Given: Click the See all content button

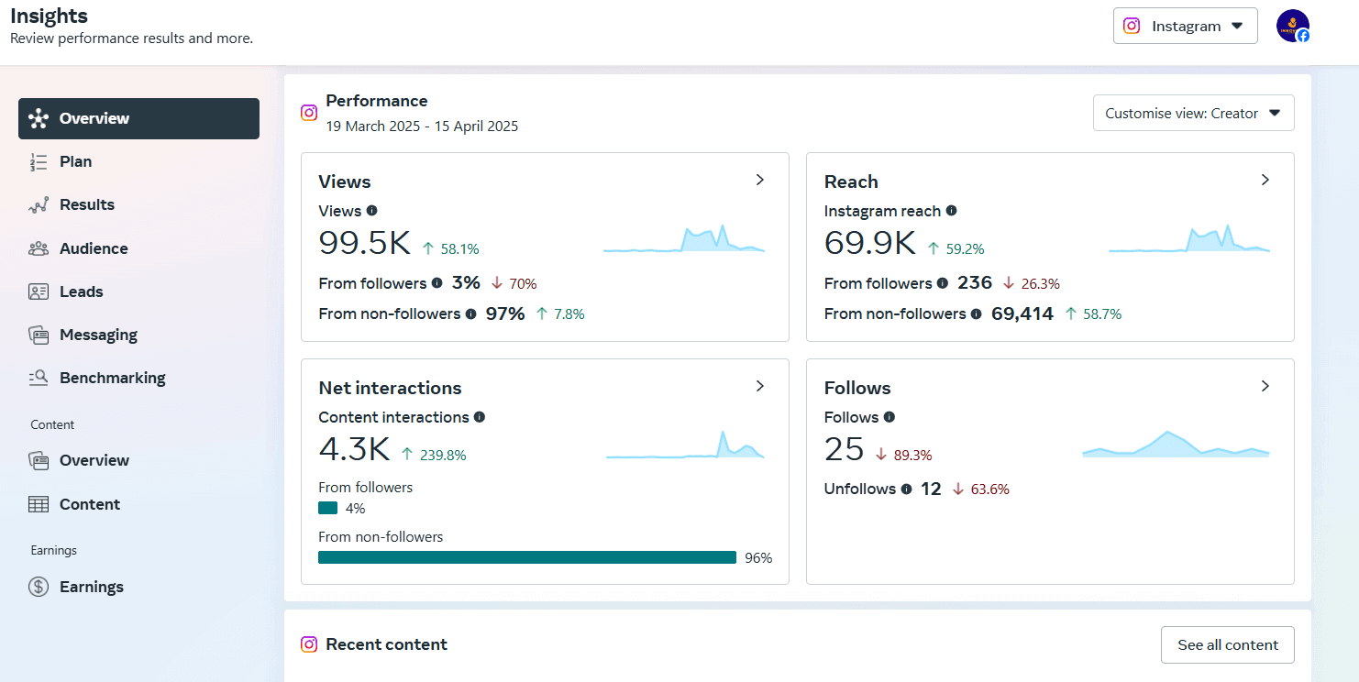Looking at the screenshot, I should pyautogui.click(x=1227, y=644).
